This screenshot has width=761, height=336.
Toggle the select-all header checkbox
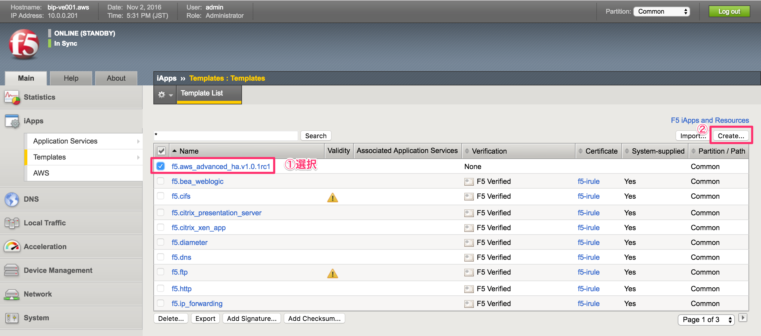pos(161,151)
